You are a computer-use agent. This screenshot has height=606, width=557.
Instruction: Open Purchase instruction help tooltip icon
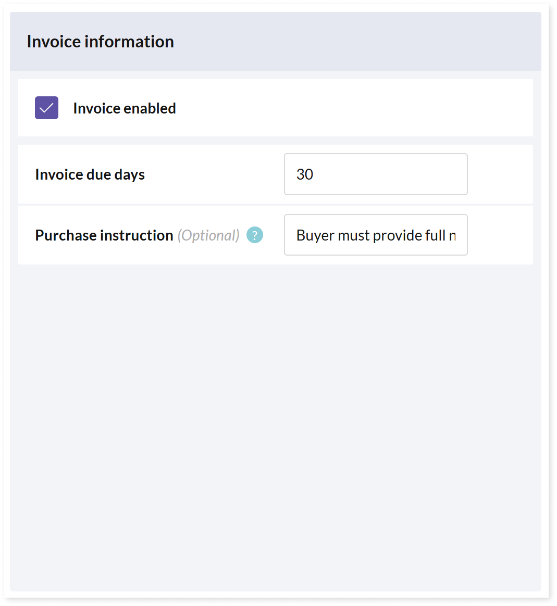(254, 235)
